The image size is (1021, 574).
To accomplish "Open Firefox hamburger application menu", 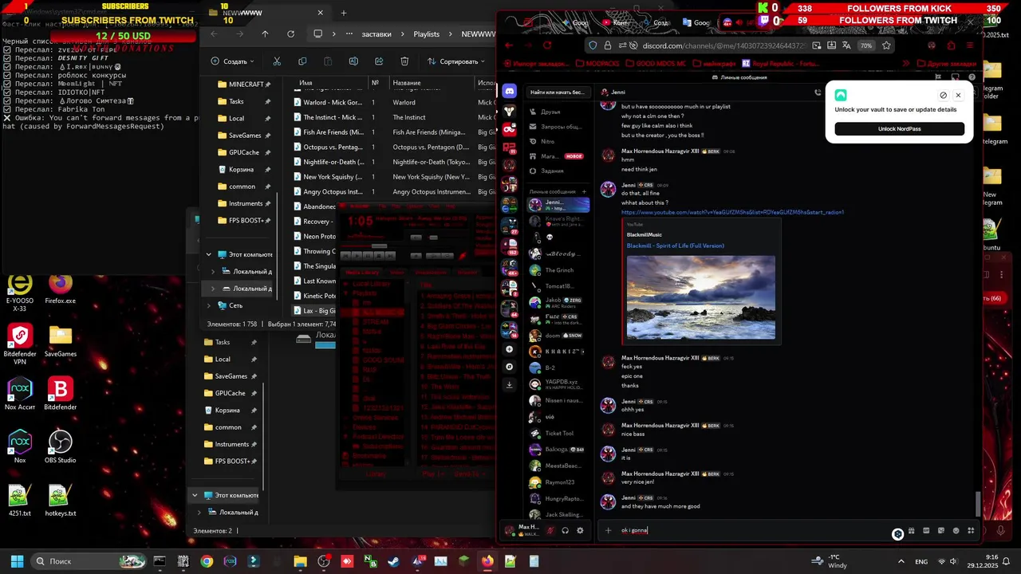I will [970, 45].
